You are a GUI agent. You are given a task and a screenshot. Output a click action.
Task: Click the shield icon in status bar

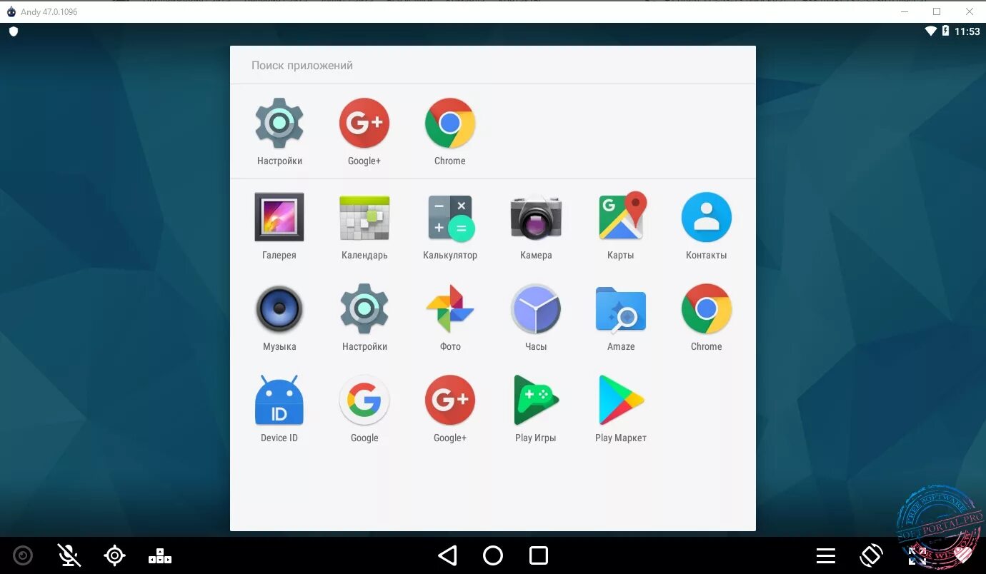[13, 31]
